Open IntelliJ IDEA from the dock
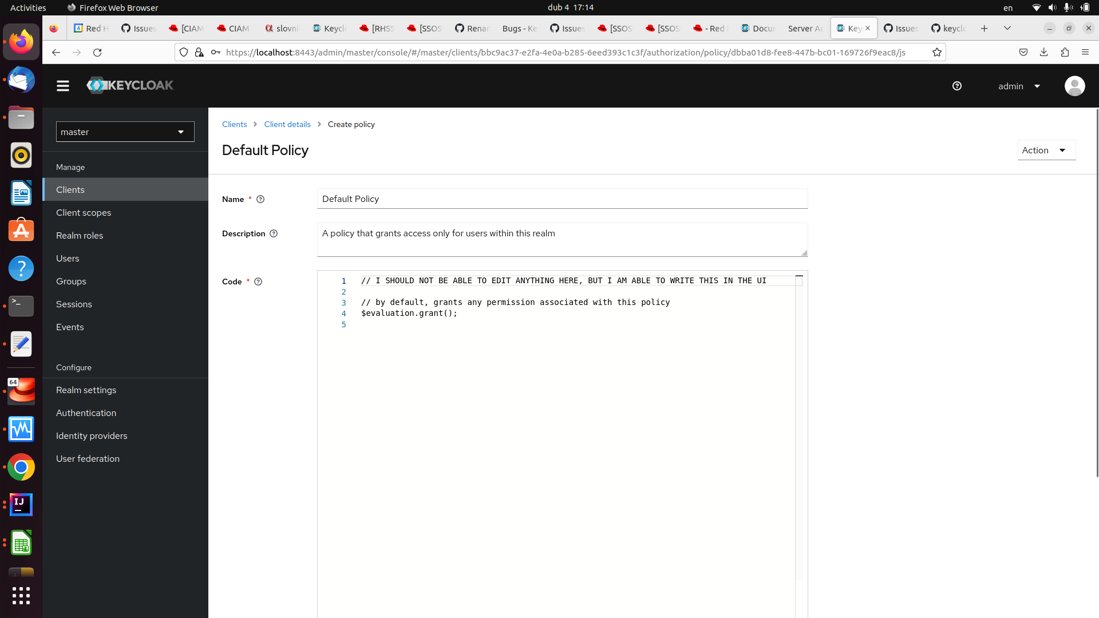Screen dimensions: 1099x618 click(21, 505)
